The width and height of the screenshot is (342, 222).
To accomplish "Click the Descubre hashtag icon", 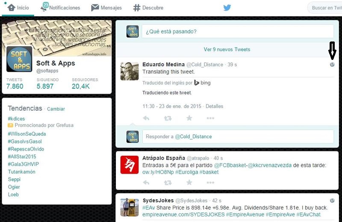I will point(137,8).
